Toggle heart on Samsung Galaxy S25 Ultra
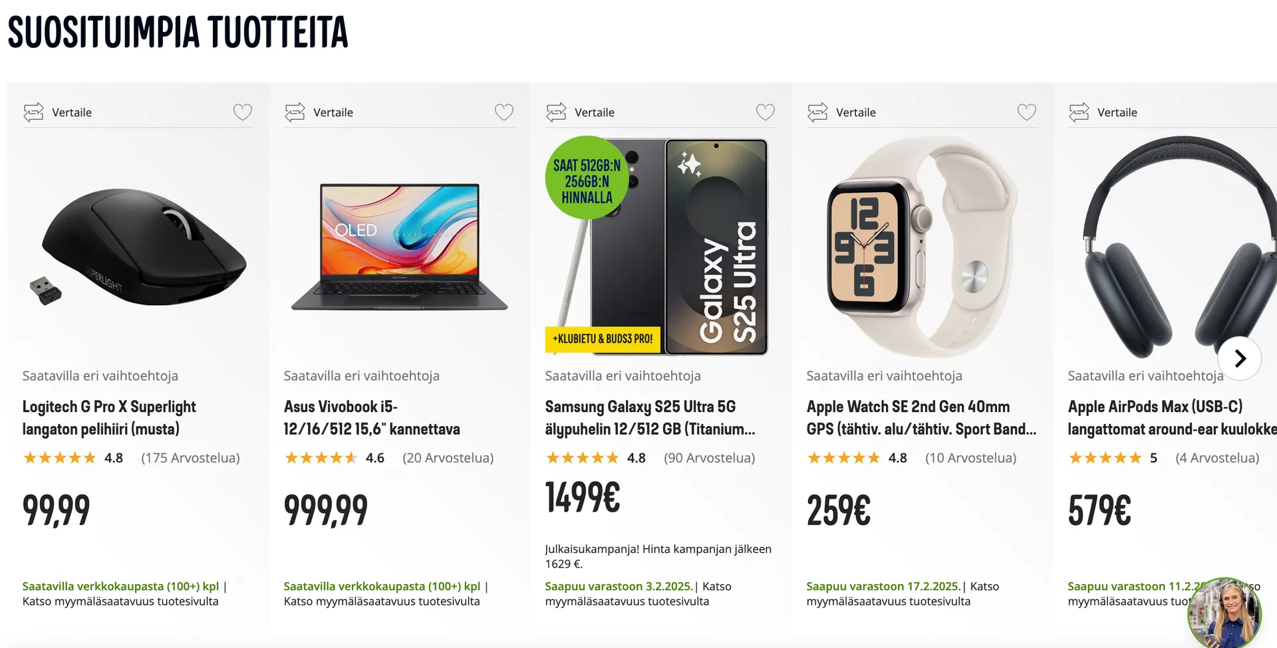 coord(766,112)
